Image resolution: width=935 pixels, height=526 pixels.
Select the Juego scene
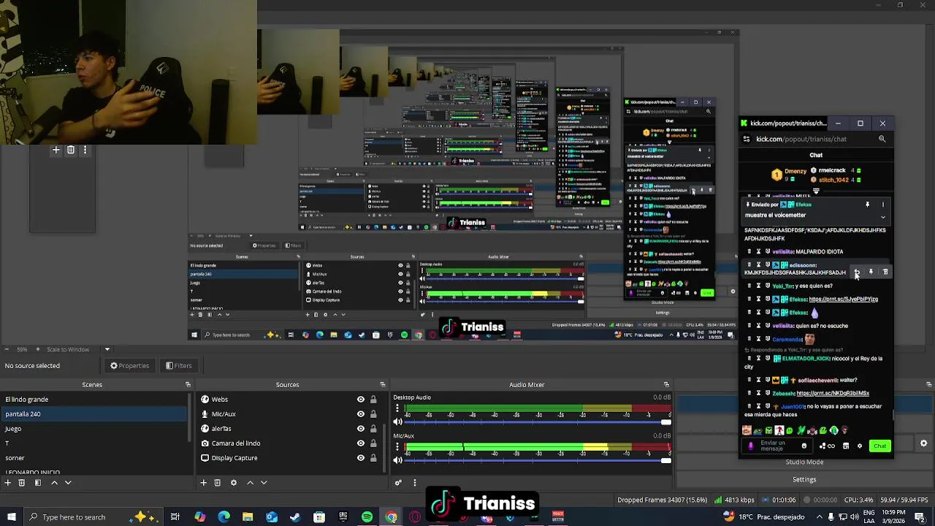(x=94, y=429)
